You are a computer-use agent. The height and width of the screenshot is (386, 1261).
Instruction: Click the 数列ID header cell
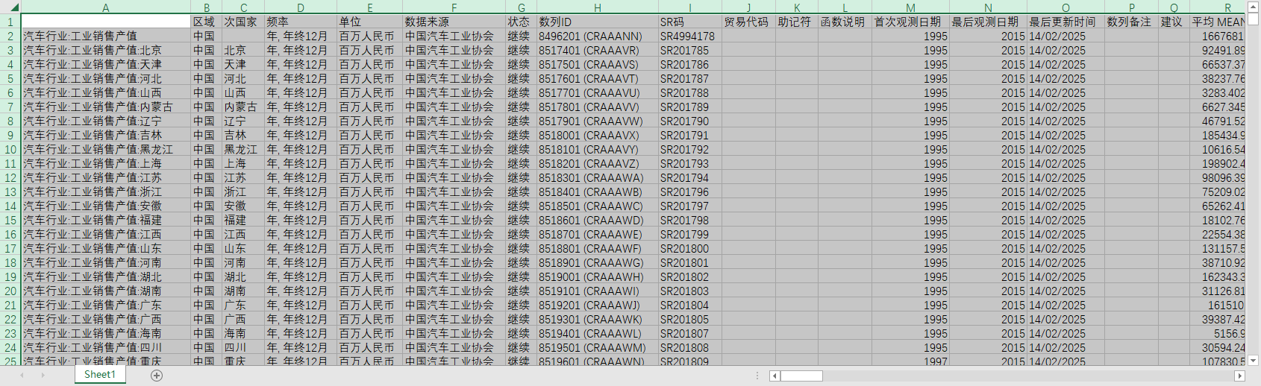[x=597, y=22]
